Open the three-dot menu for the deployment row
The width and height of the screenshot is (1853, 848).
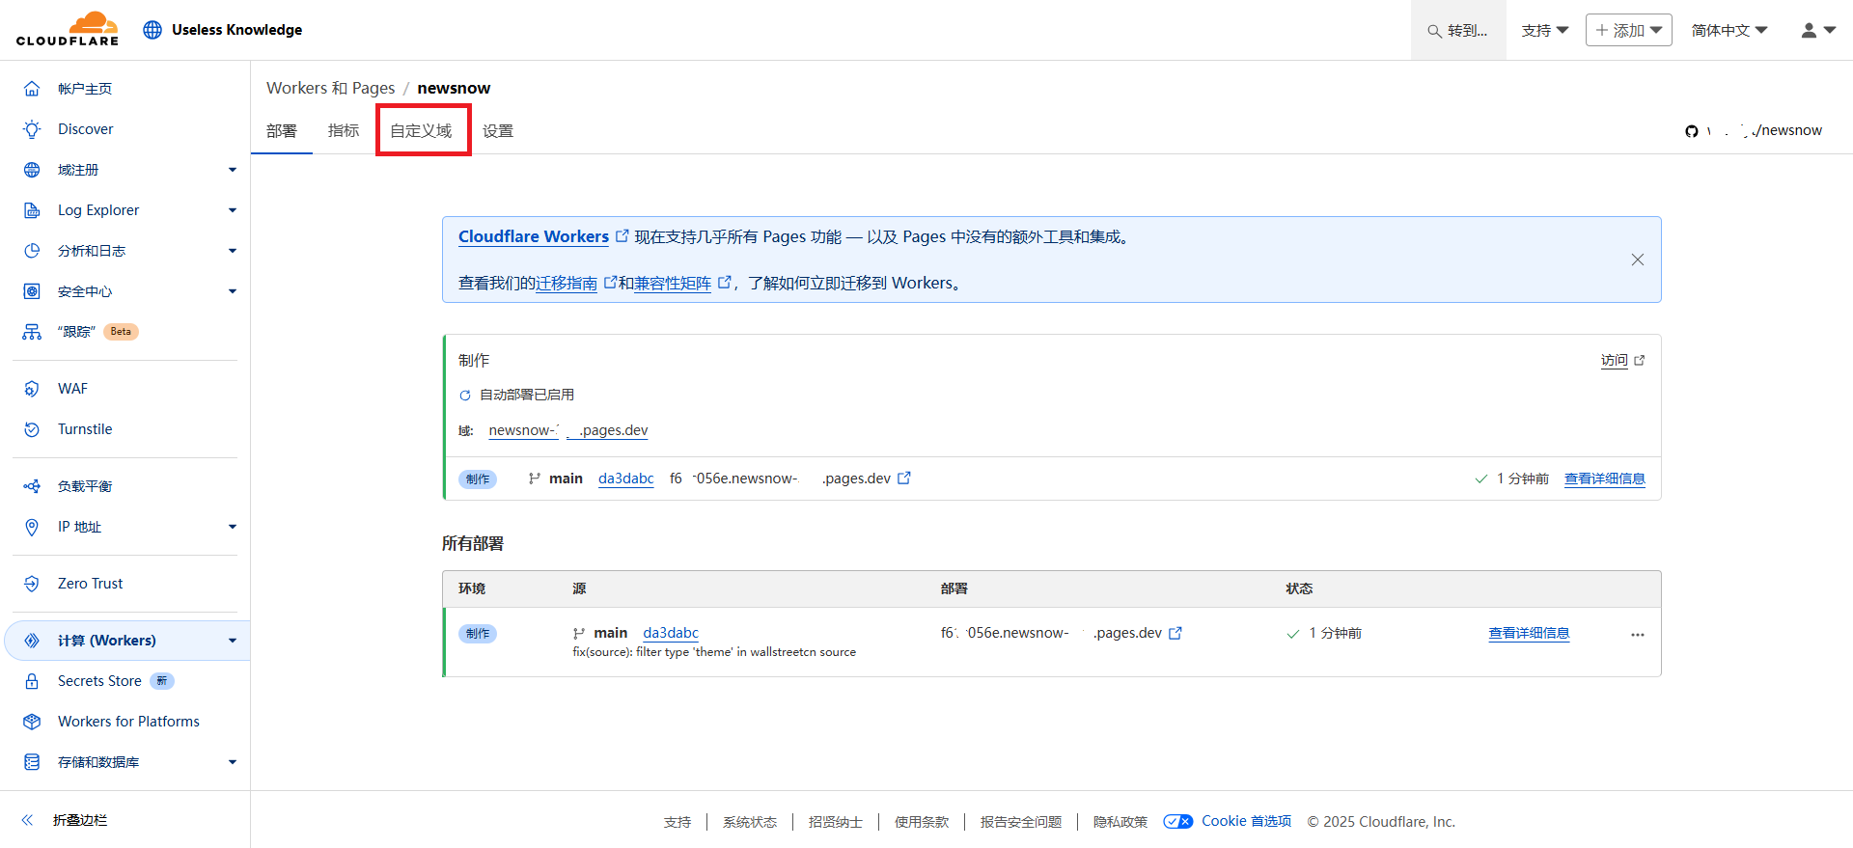click(x=1637, y=635)
